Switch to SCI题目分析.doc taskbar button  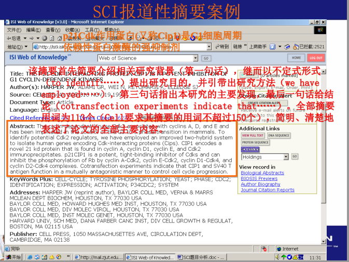coord(201,257)
